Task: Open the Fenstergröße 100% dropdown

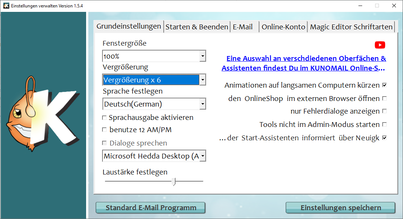Action: pyautogui.click(x=202, y=56)
